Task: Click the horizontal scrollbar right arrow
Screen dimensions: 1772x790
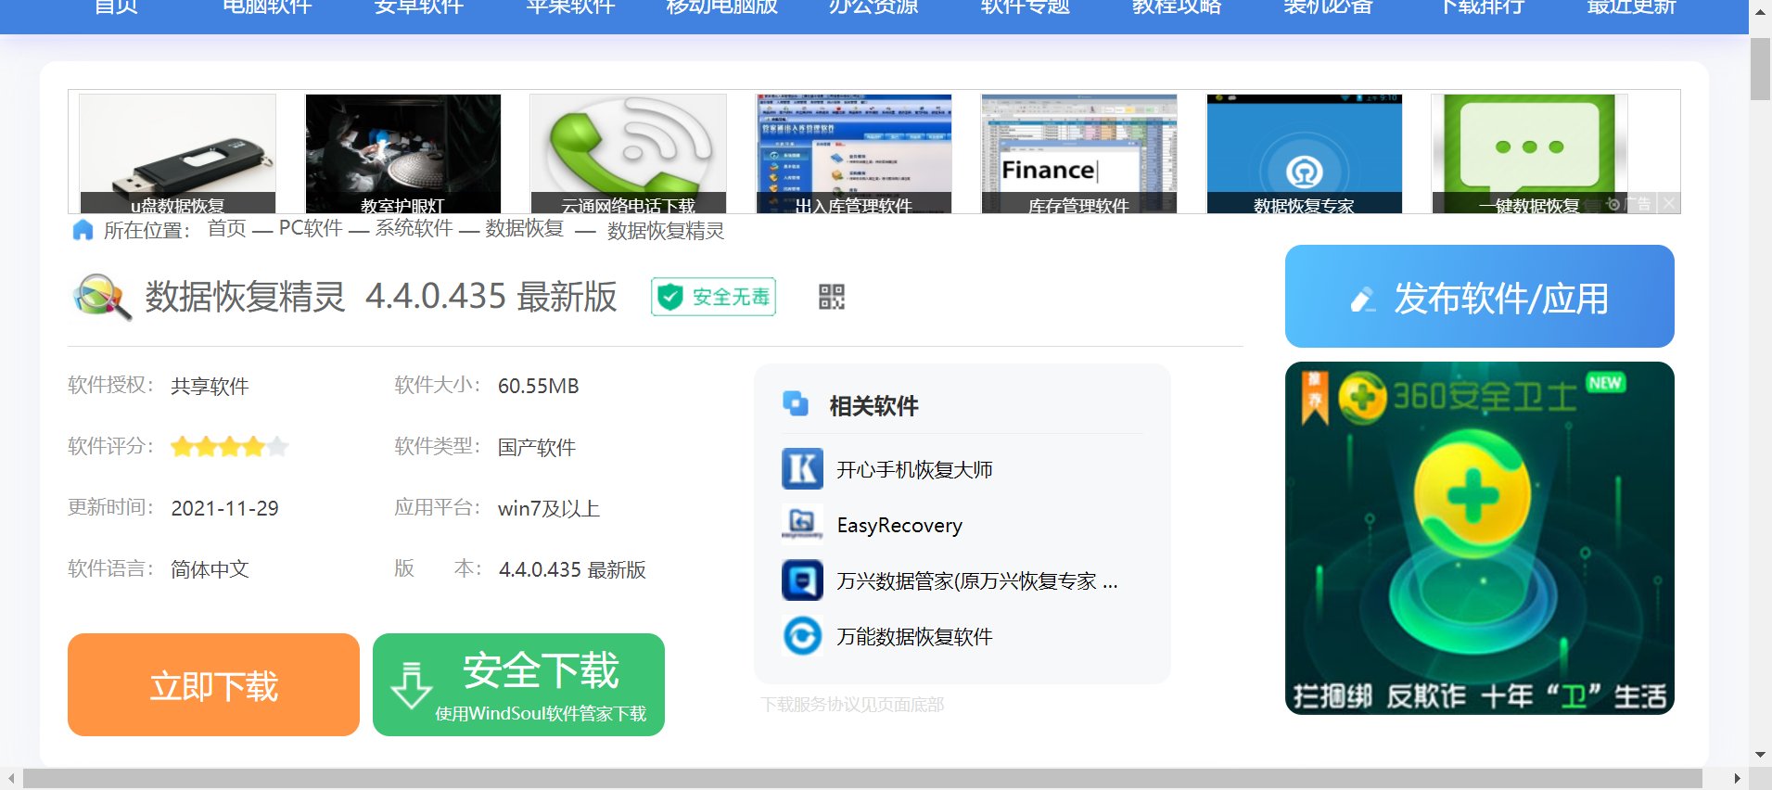Action: pos(1737,779)
